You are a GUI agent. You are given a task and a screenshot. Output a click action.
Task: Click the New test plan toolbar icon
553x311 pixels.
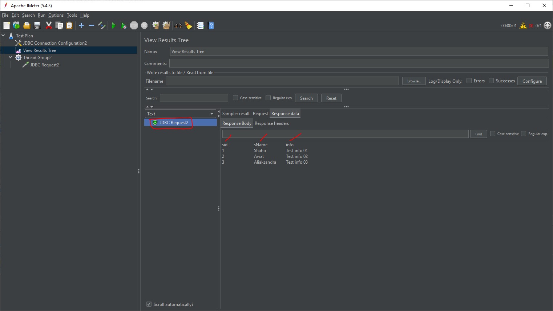[x=7, y=25]
